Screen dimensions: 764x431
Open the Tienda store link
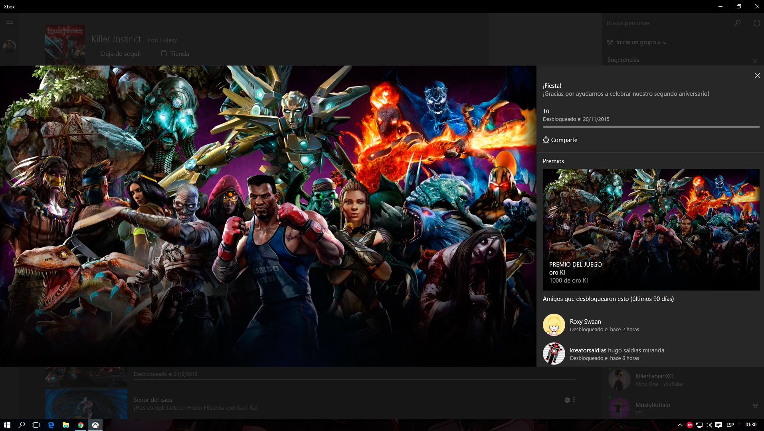[x=175, y=53]
